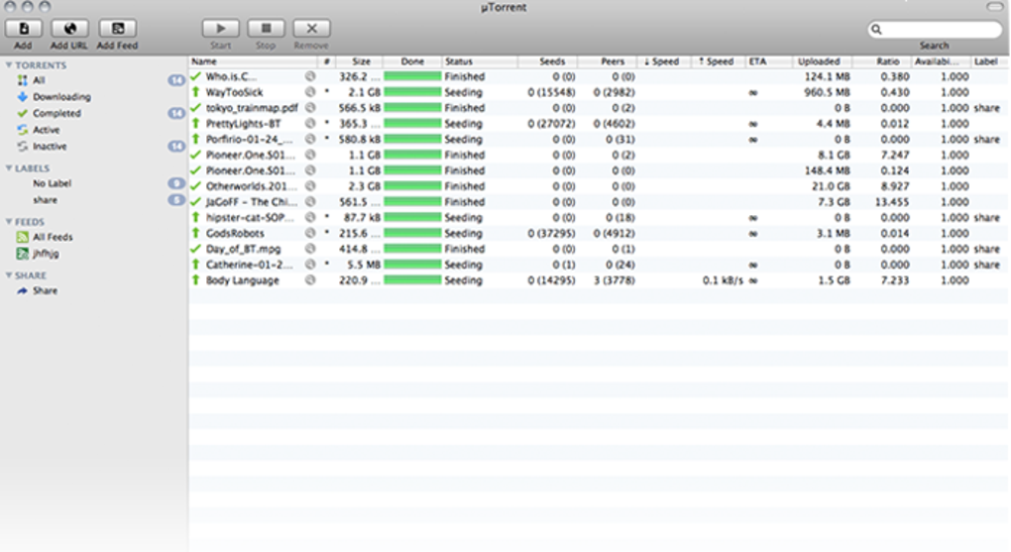Screen dimensions: 1011x552
Task: Select the share label item
Action: coord(45,200)
